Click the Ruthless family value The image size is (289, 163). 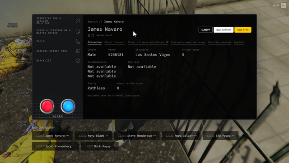pyautogui.click(x=96, y=88)
